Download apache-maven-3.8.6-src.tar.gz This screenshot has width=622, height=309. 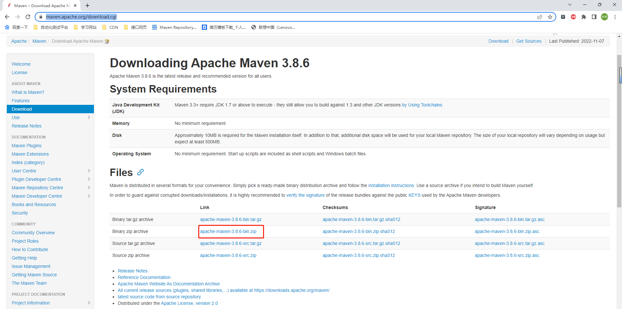point(231,243)
